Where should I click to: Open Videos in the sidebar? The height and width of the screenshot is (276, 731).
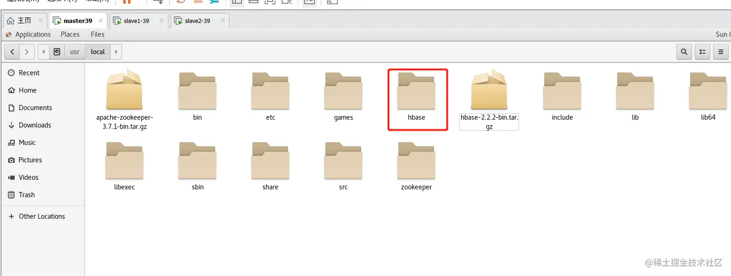pos(43,177)
